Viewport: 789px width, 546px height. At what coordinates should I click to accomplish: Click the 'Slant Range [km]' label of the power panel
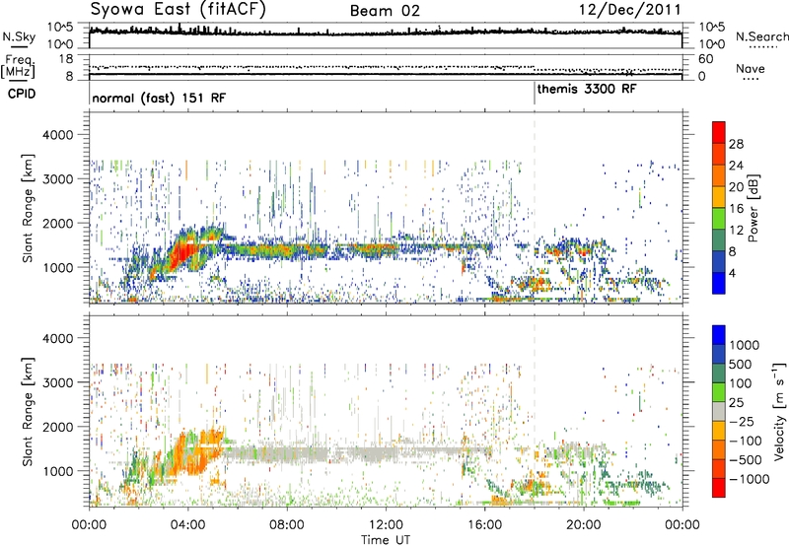pyautogui.click(x=28, y=208)
